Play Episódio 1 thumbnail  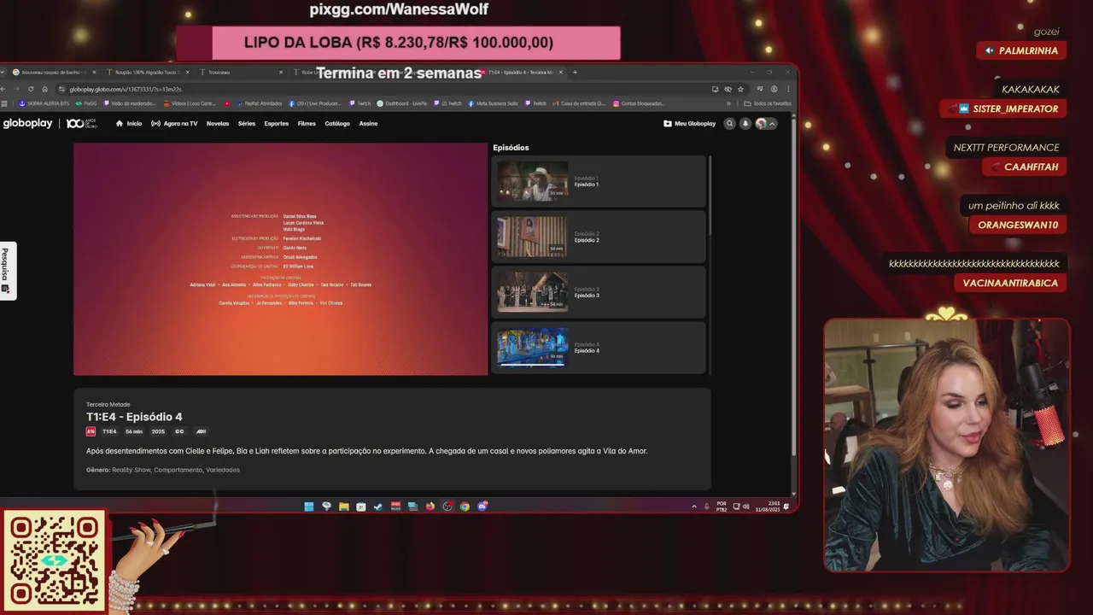(x=533, y=181)
